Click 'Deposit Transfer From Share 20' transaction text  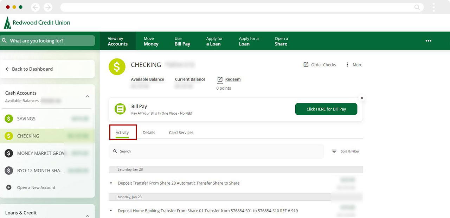point(179,183)
